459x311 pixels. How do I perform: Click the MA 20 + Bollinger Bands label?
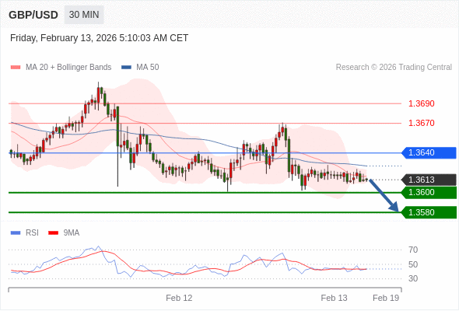click(68, 68)
